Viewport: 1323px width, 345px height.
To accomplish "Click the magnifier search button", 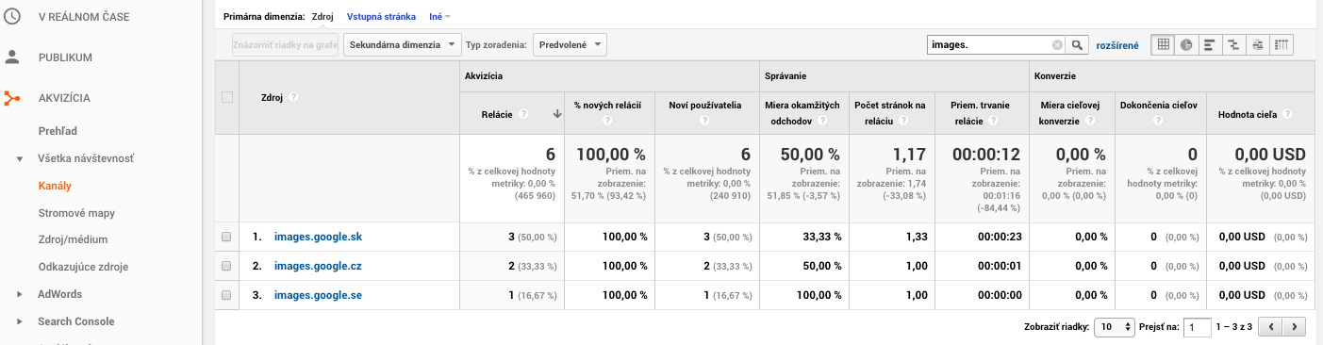I will pos(1078,44).
